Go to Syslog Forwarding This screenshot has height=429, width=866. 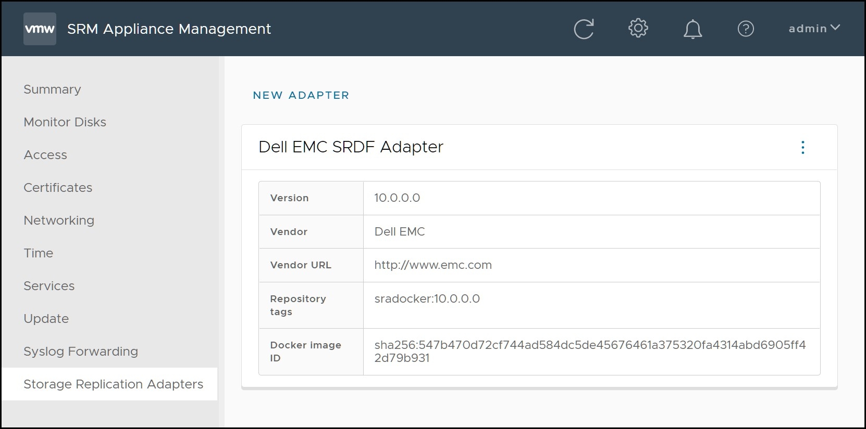(81, 352)
